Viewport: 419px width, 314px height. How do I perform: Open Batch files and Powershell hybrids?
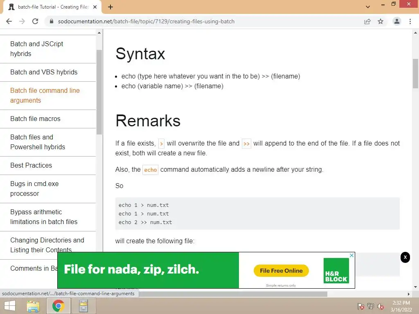(48, 142)
